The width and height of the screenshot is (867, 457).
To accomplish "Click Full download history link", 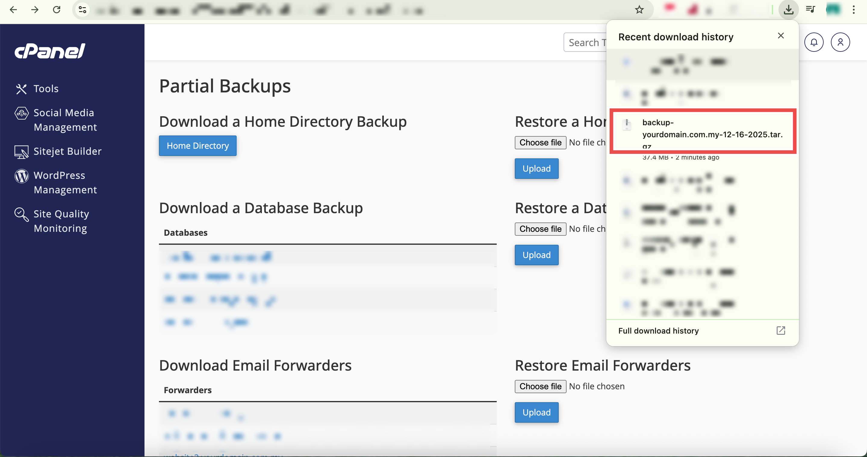I will (658, 331).
